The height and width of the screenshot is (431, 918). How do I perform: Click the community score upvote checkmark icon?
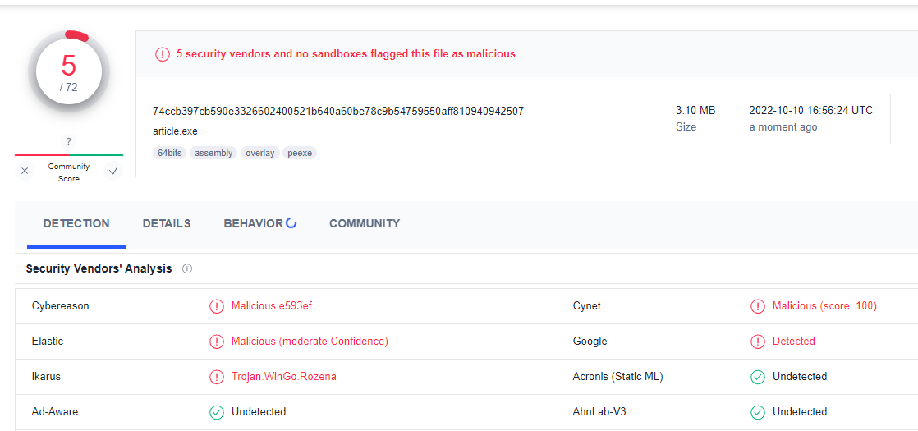point(113,172)
